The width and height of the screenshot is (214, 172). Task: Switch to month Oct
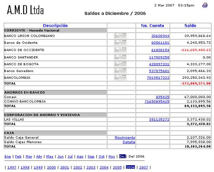(102, 156)
